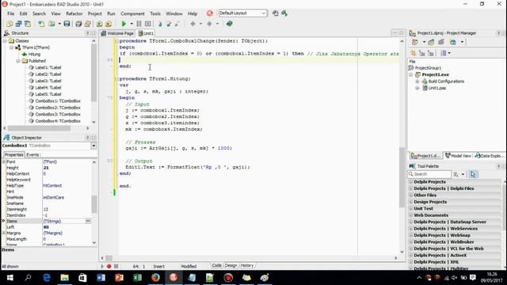This screenshot has height=285, width=507.
Task: Open the Component menu
Action: click(132, 13)
